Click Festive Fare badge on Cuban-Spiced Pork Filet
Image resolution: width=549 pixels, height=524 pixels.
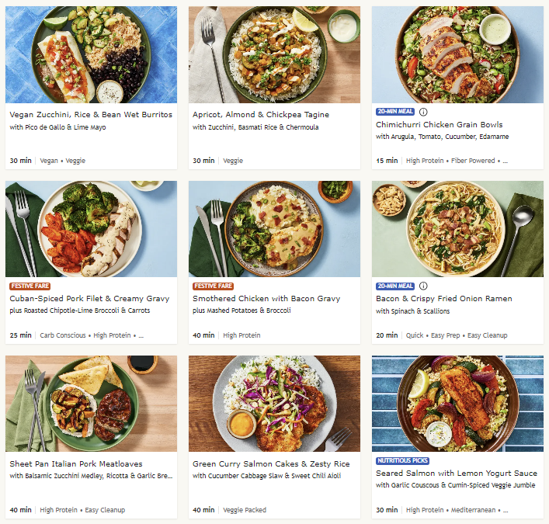click(30, 286)
